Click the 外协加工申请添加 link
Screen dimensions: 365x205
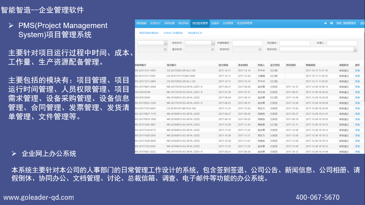[173, 33]
